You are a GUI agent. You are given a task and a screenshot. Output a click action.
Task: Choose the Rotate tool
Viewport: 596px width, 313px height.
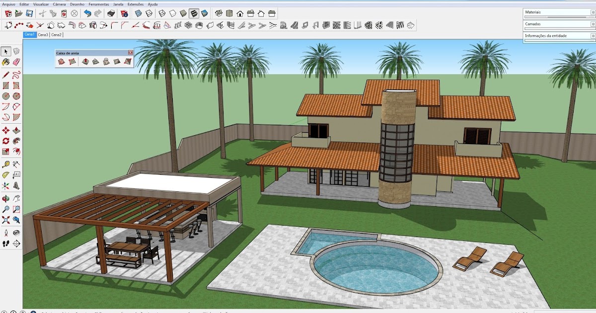pyautogui.click(x=6, y=141)
